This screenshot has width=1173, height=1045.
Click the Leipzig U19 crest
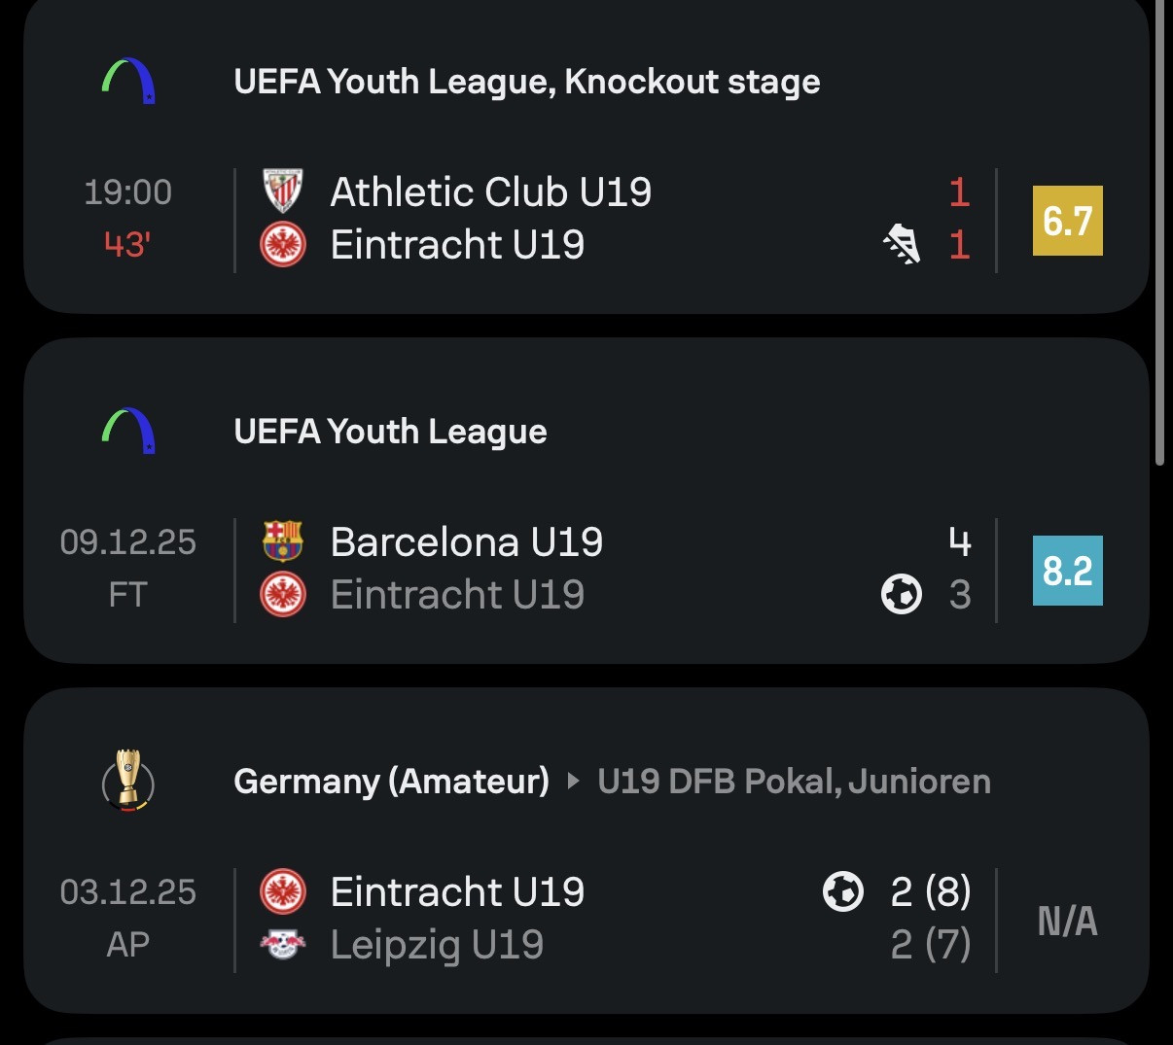pos(283,944)
